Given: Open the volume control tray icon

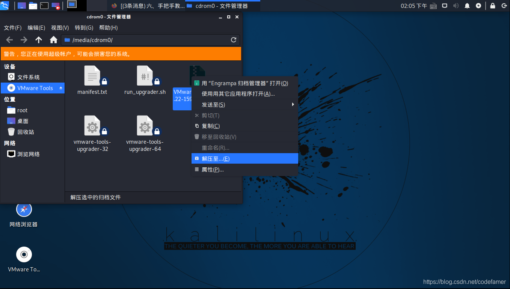Looking at the screenshot, I should pyautogui.click(x=456, y=6).
